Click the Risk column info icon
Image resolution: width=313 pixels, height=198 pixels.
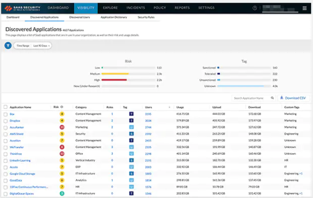pos(62,107)
